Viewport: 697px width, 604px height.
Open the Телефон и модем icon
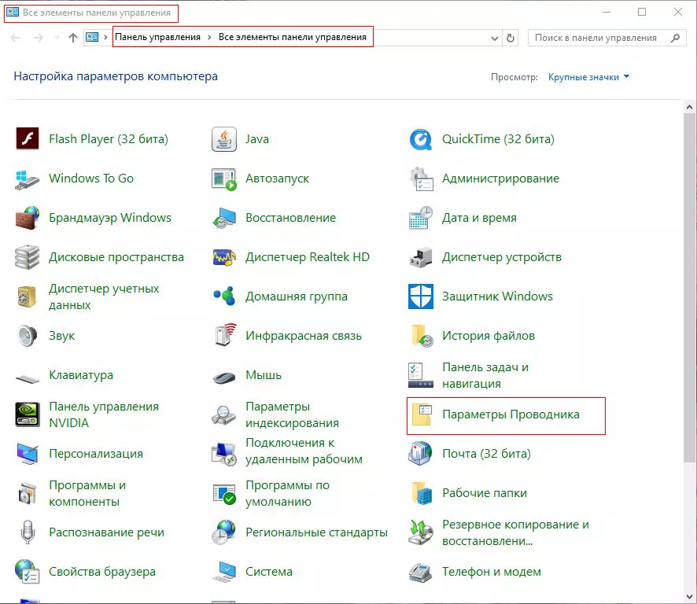tap(421, 572)
